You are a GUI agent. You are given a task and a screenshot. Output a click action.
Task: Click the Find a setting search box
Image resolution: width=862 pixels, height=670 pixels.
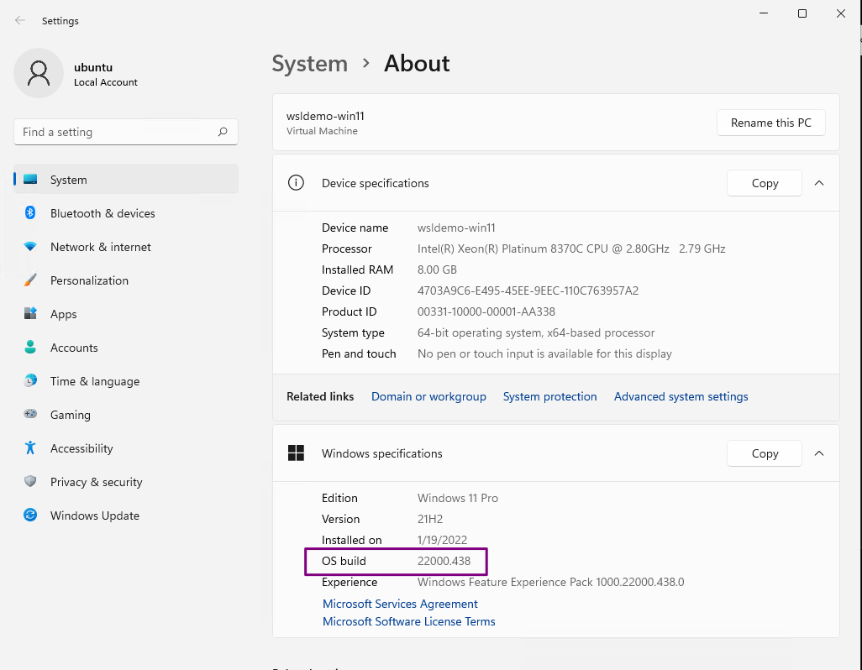point(118,132)
